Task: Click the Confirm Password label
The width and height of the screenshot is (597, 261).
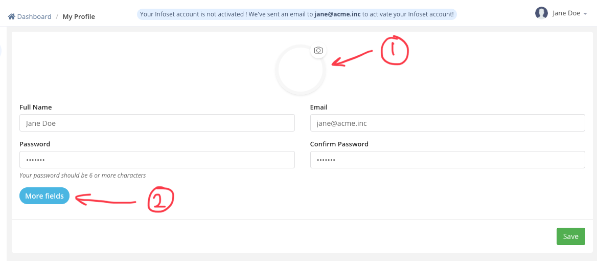Action: [x=339, y=144]
